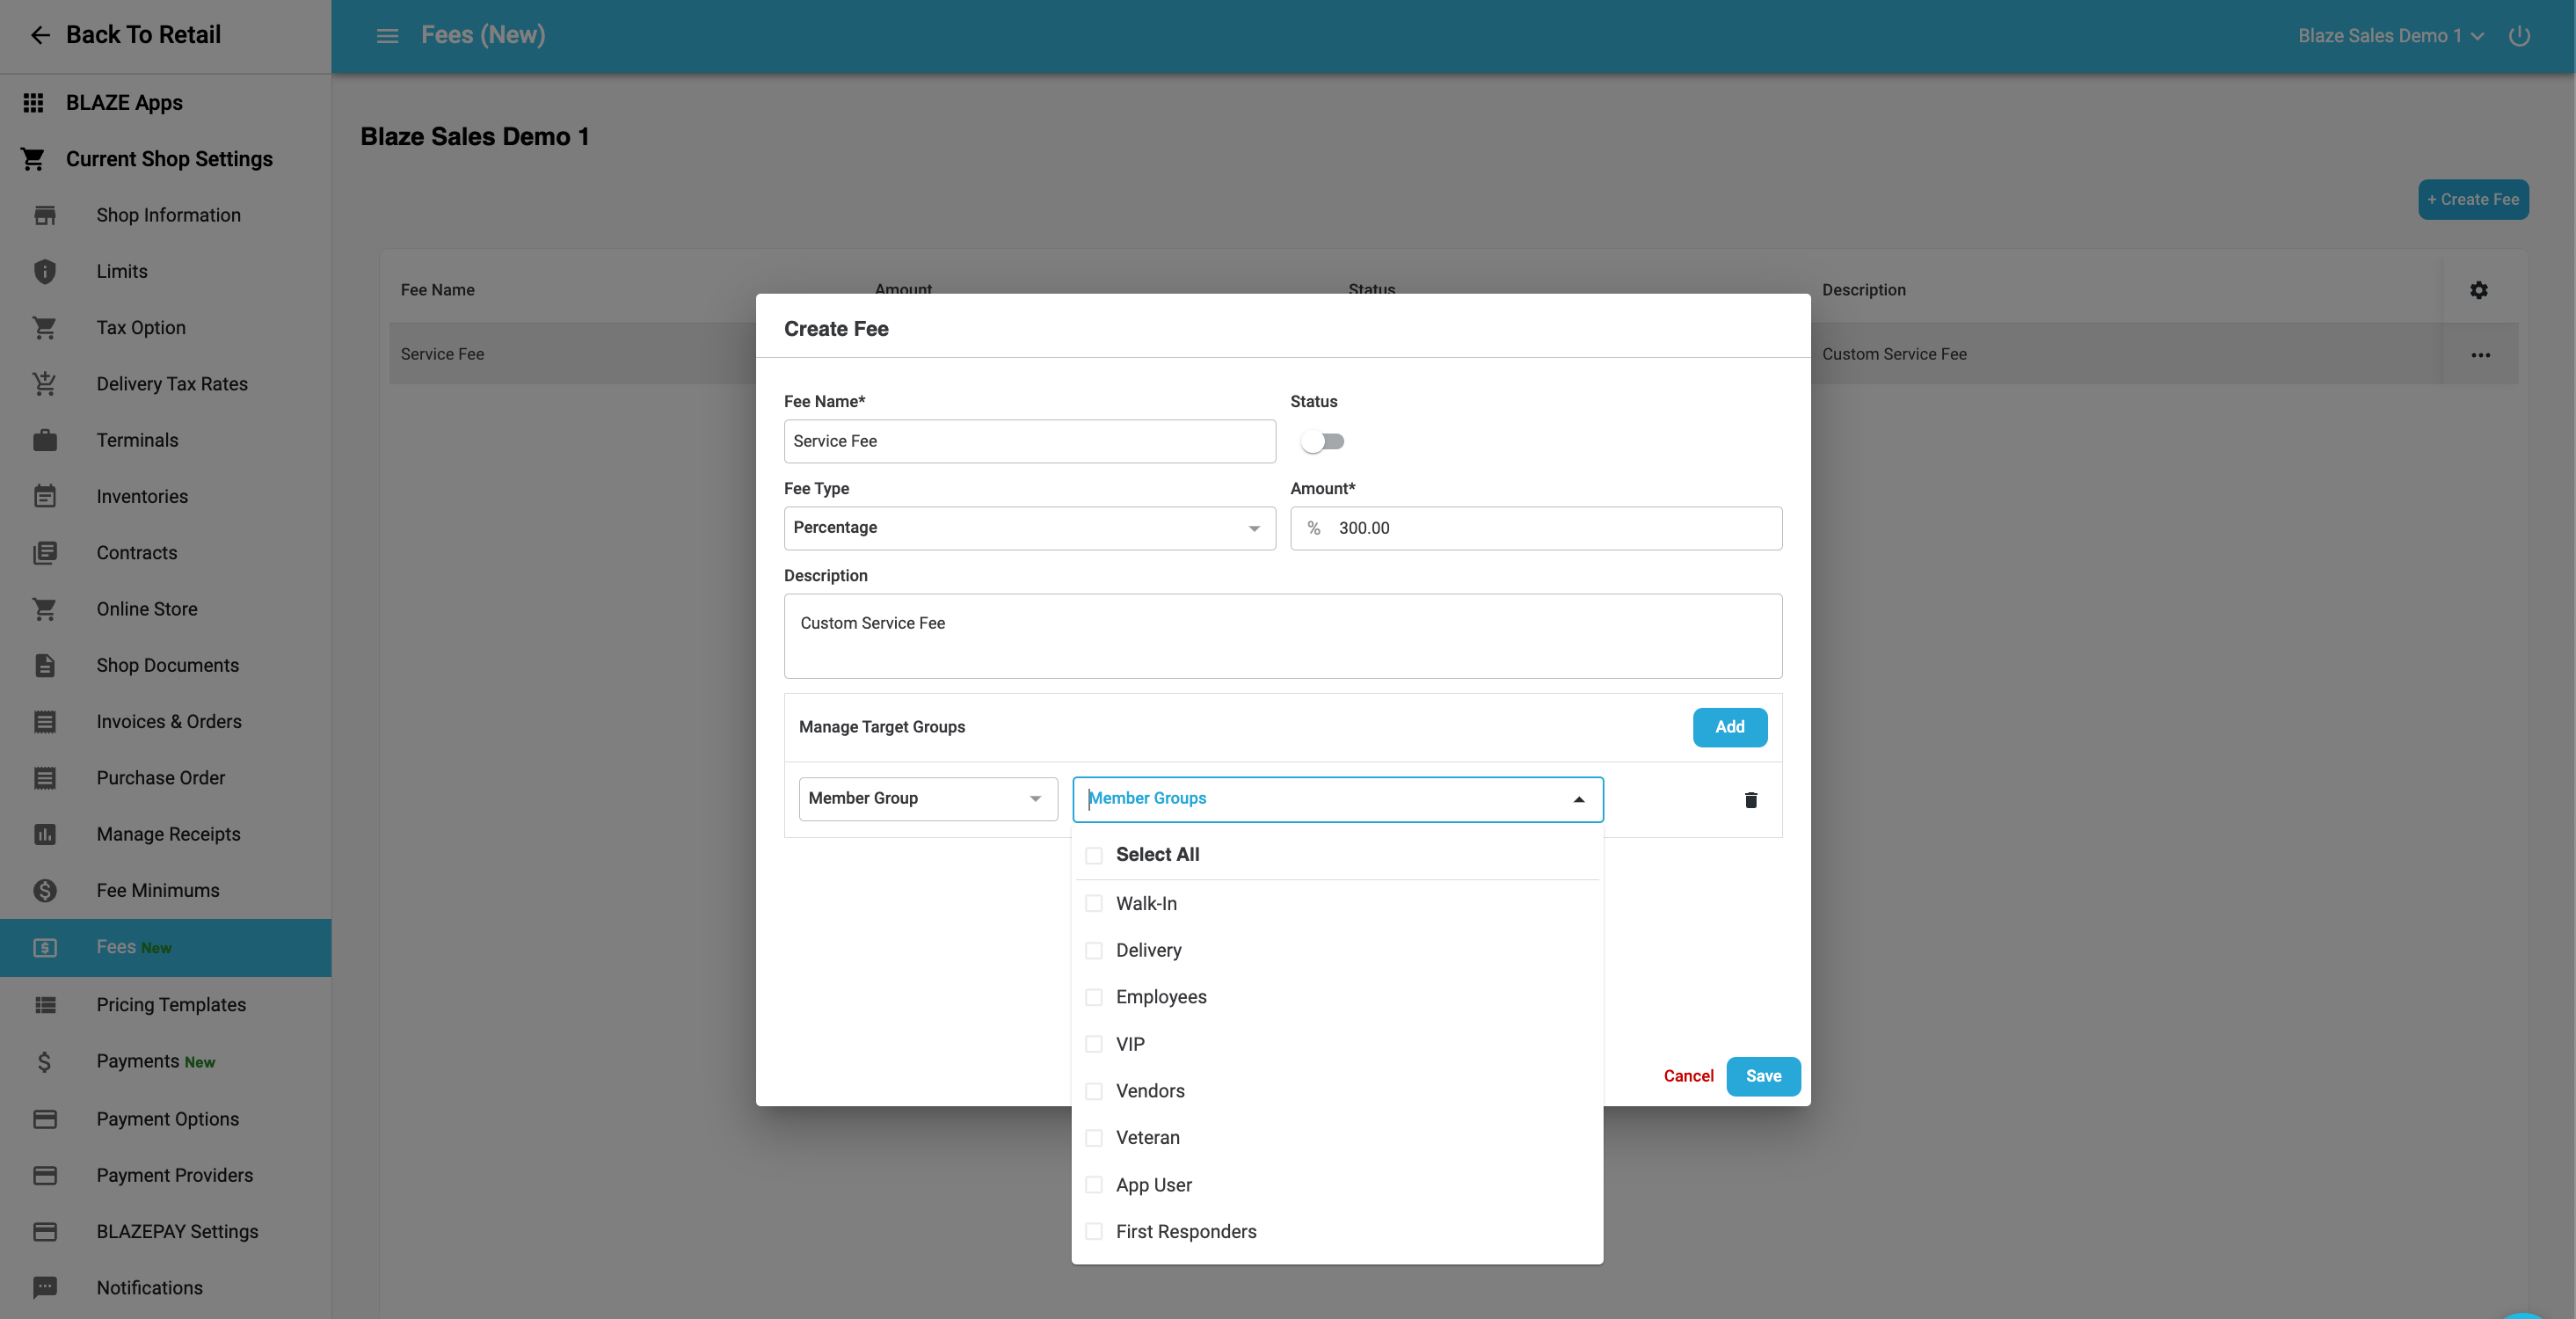Click the Fee Name column header
The width and height of the screenshot is (2576, 1319).
[x=438, y=290]
